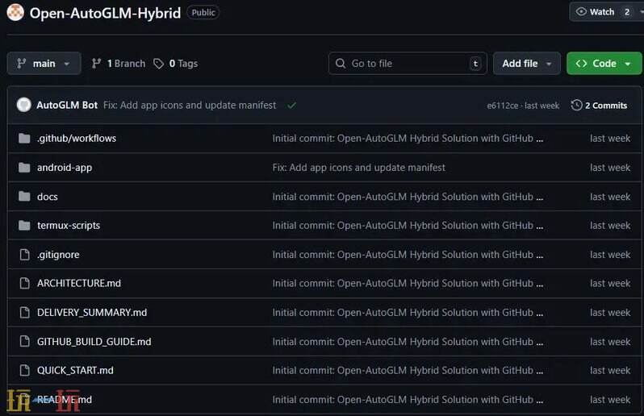Open the docs folder
The image size is (644, 416).
coord(48,197)
